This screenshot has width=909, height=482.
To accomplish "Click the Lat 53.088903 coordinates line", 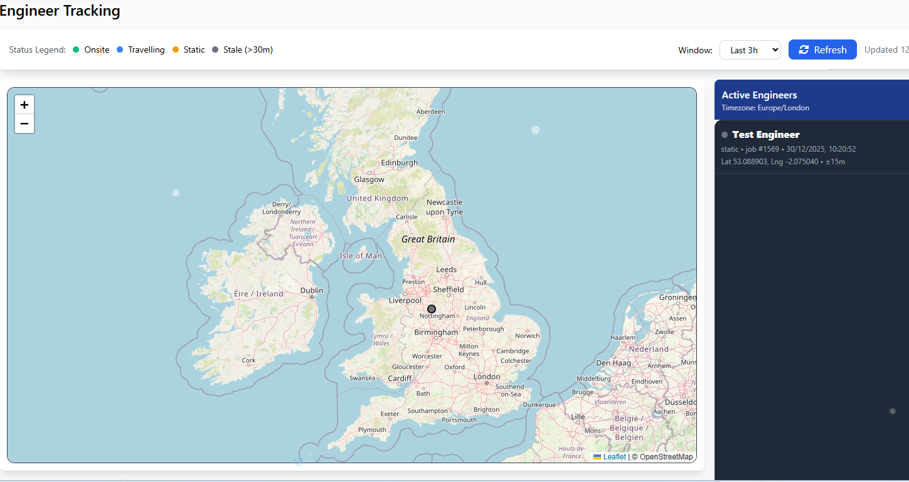I will click(x=784, y=162).
